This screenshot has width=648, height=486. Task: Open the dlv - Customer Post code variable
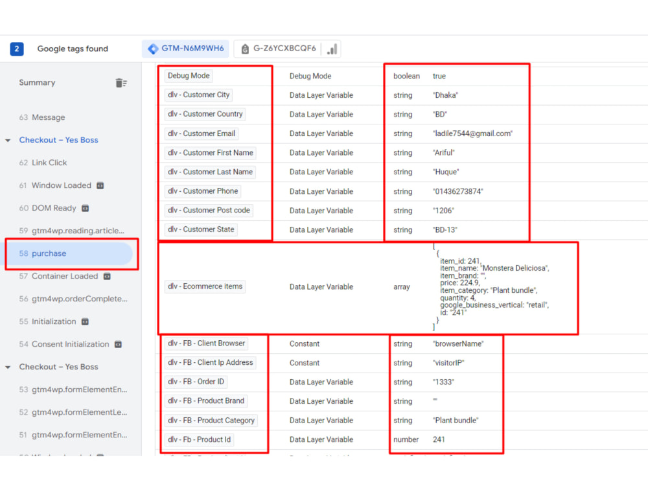(209, 211)
